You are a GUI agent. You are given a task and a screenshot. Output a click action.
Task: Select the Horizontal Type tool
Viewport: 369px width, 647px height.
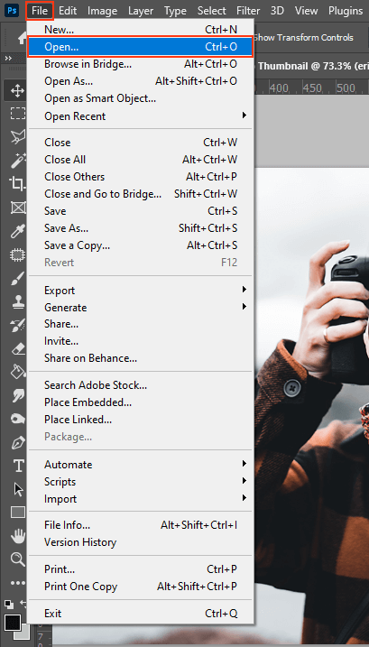click(18, 467)
